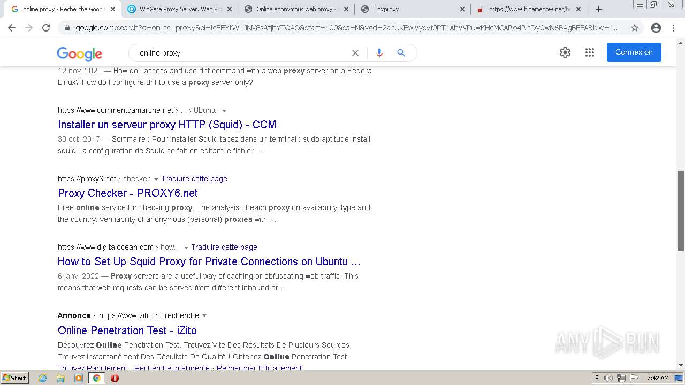Close the online proxy Google tab
685x385 pixels.
[x=112, y=9]
